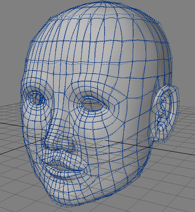This screenshot has width=195, height=212.
Task: Select the eye with concentric eyeball rings
Action: [x=36, y=98]
